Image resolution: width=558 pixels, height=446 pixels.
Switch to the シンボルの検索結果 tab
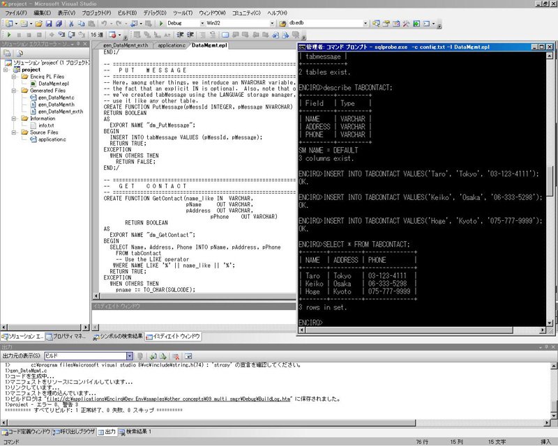click(118, 336)
